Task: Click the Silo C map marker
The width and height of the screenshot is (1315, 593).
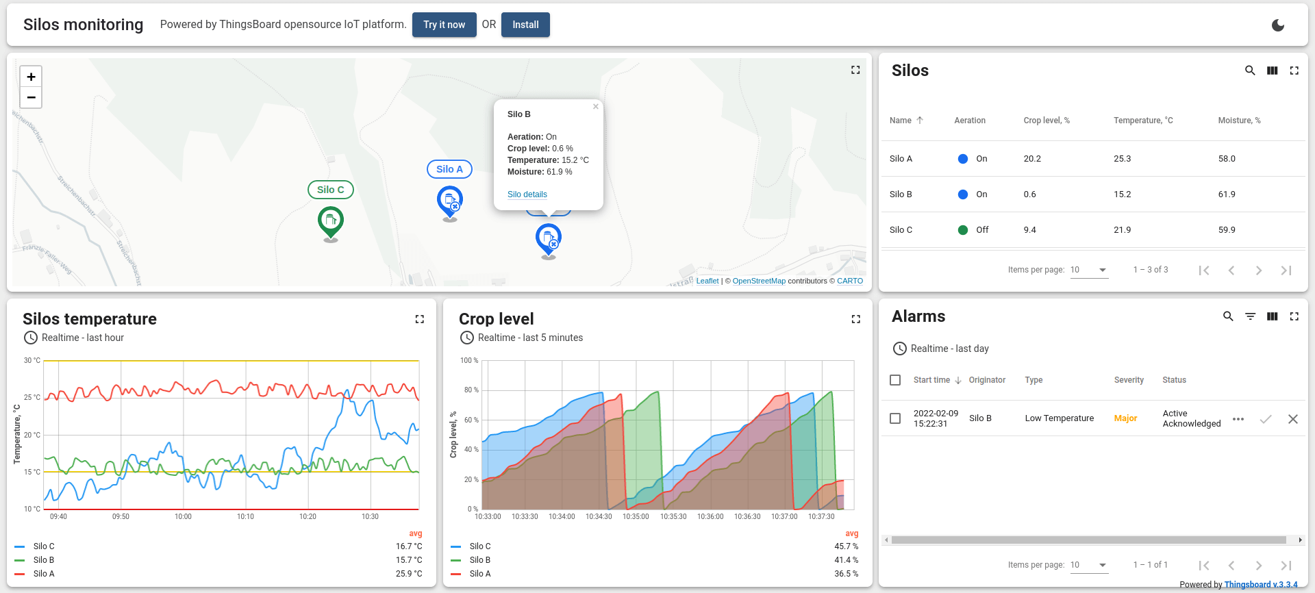Action: (331, 222)
